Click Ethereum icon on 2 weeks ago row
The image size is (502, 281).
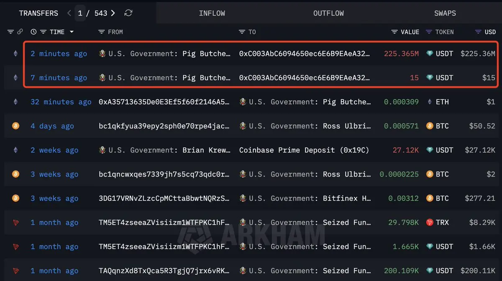[x=16, y=150]
